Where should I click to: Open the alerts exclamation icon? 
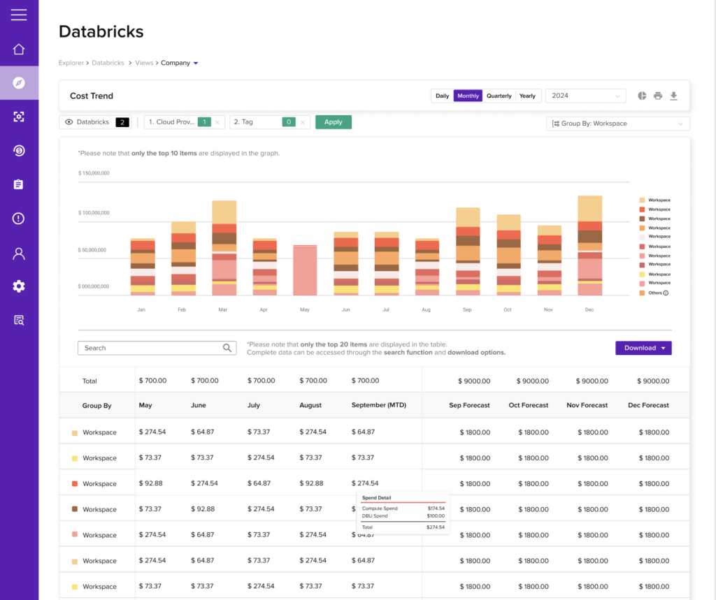(19, 219)
